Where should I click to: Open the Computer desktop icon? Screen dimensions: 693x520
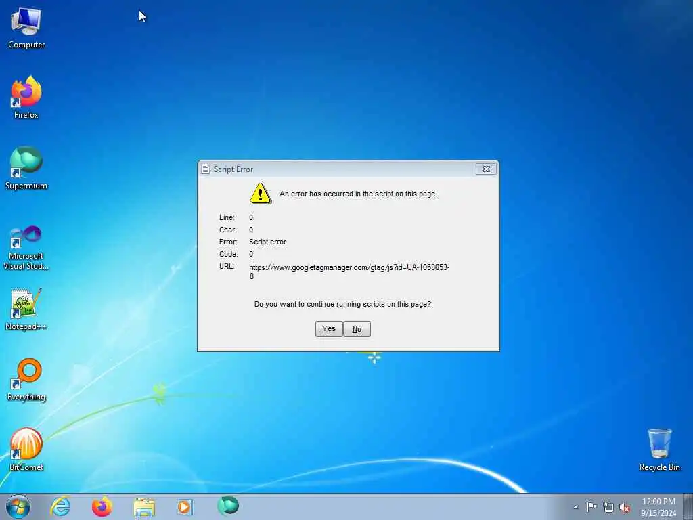coord(26,28)
